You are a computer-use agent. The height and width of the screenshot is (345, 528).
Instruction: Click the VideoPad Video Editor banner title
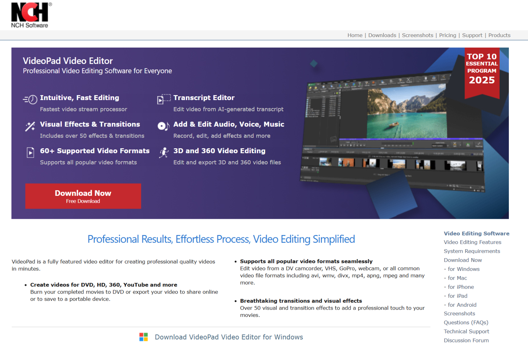[x=68, y=61]
